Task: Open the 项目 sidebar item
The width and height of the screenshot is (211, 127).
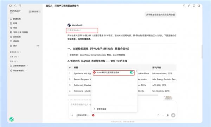Action: [x=13, y=28]
